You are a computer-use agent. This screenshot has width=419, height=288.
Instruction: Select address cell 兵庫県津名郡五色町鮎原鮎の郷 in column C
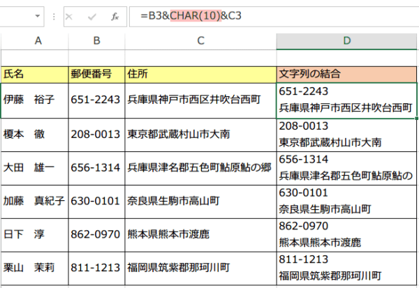coord(200,168)
